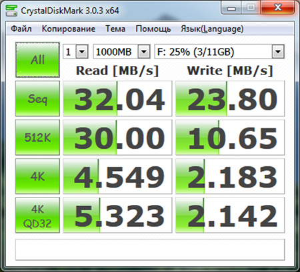This screenshot has width=300, height=272.
Task: Start the 4K benchmark test
Action: click(37, 176)
